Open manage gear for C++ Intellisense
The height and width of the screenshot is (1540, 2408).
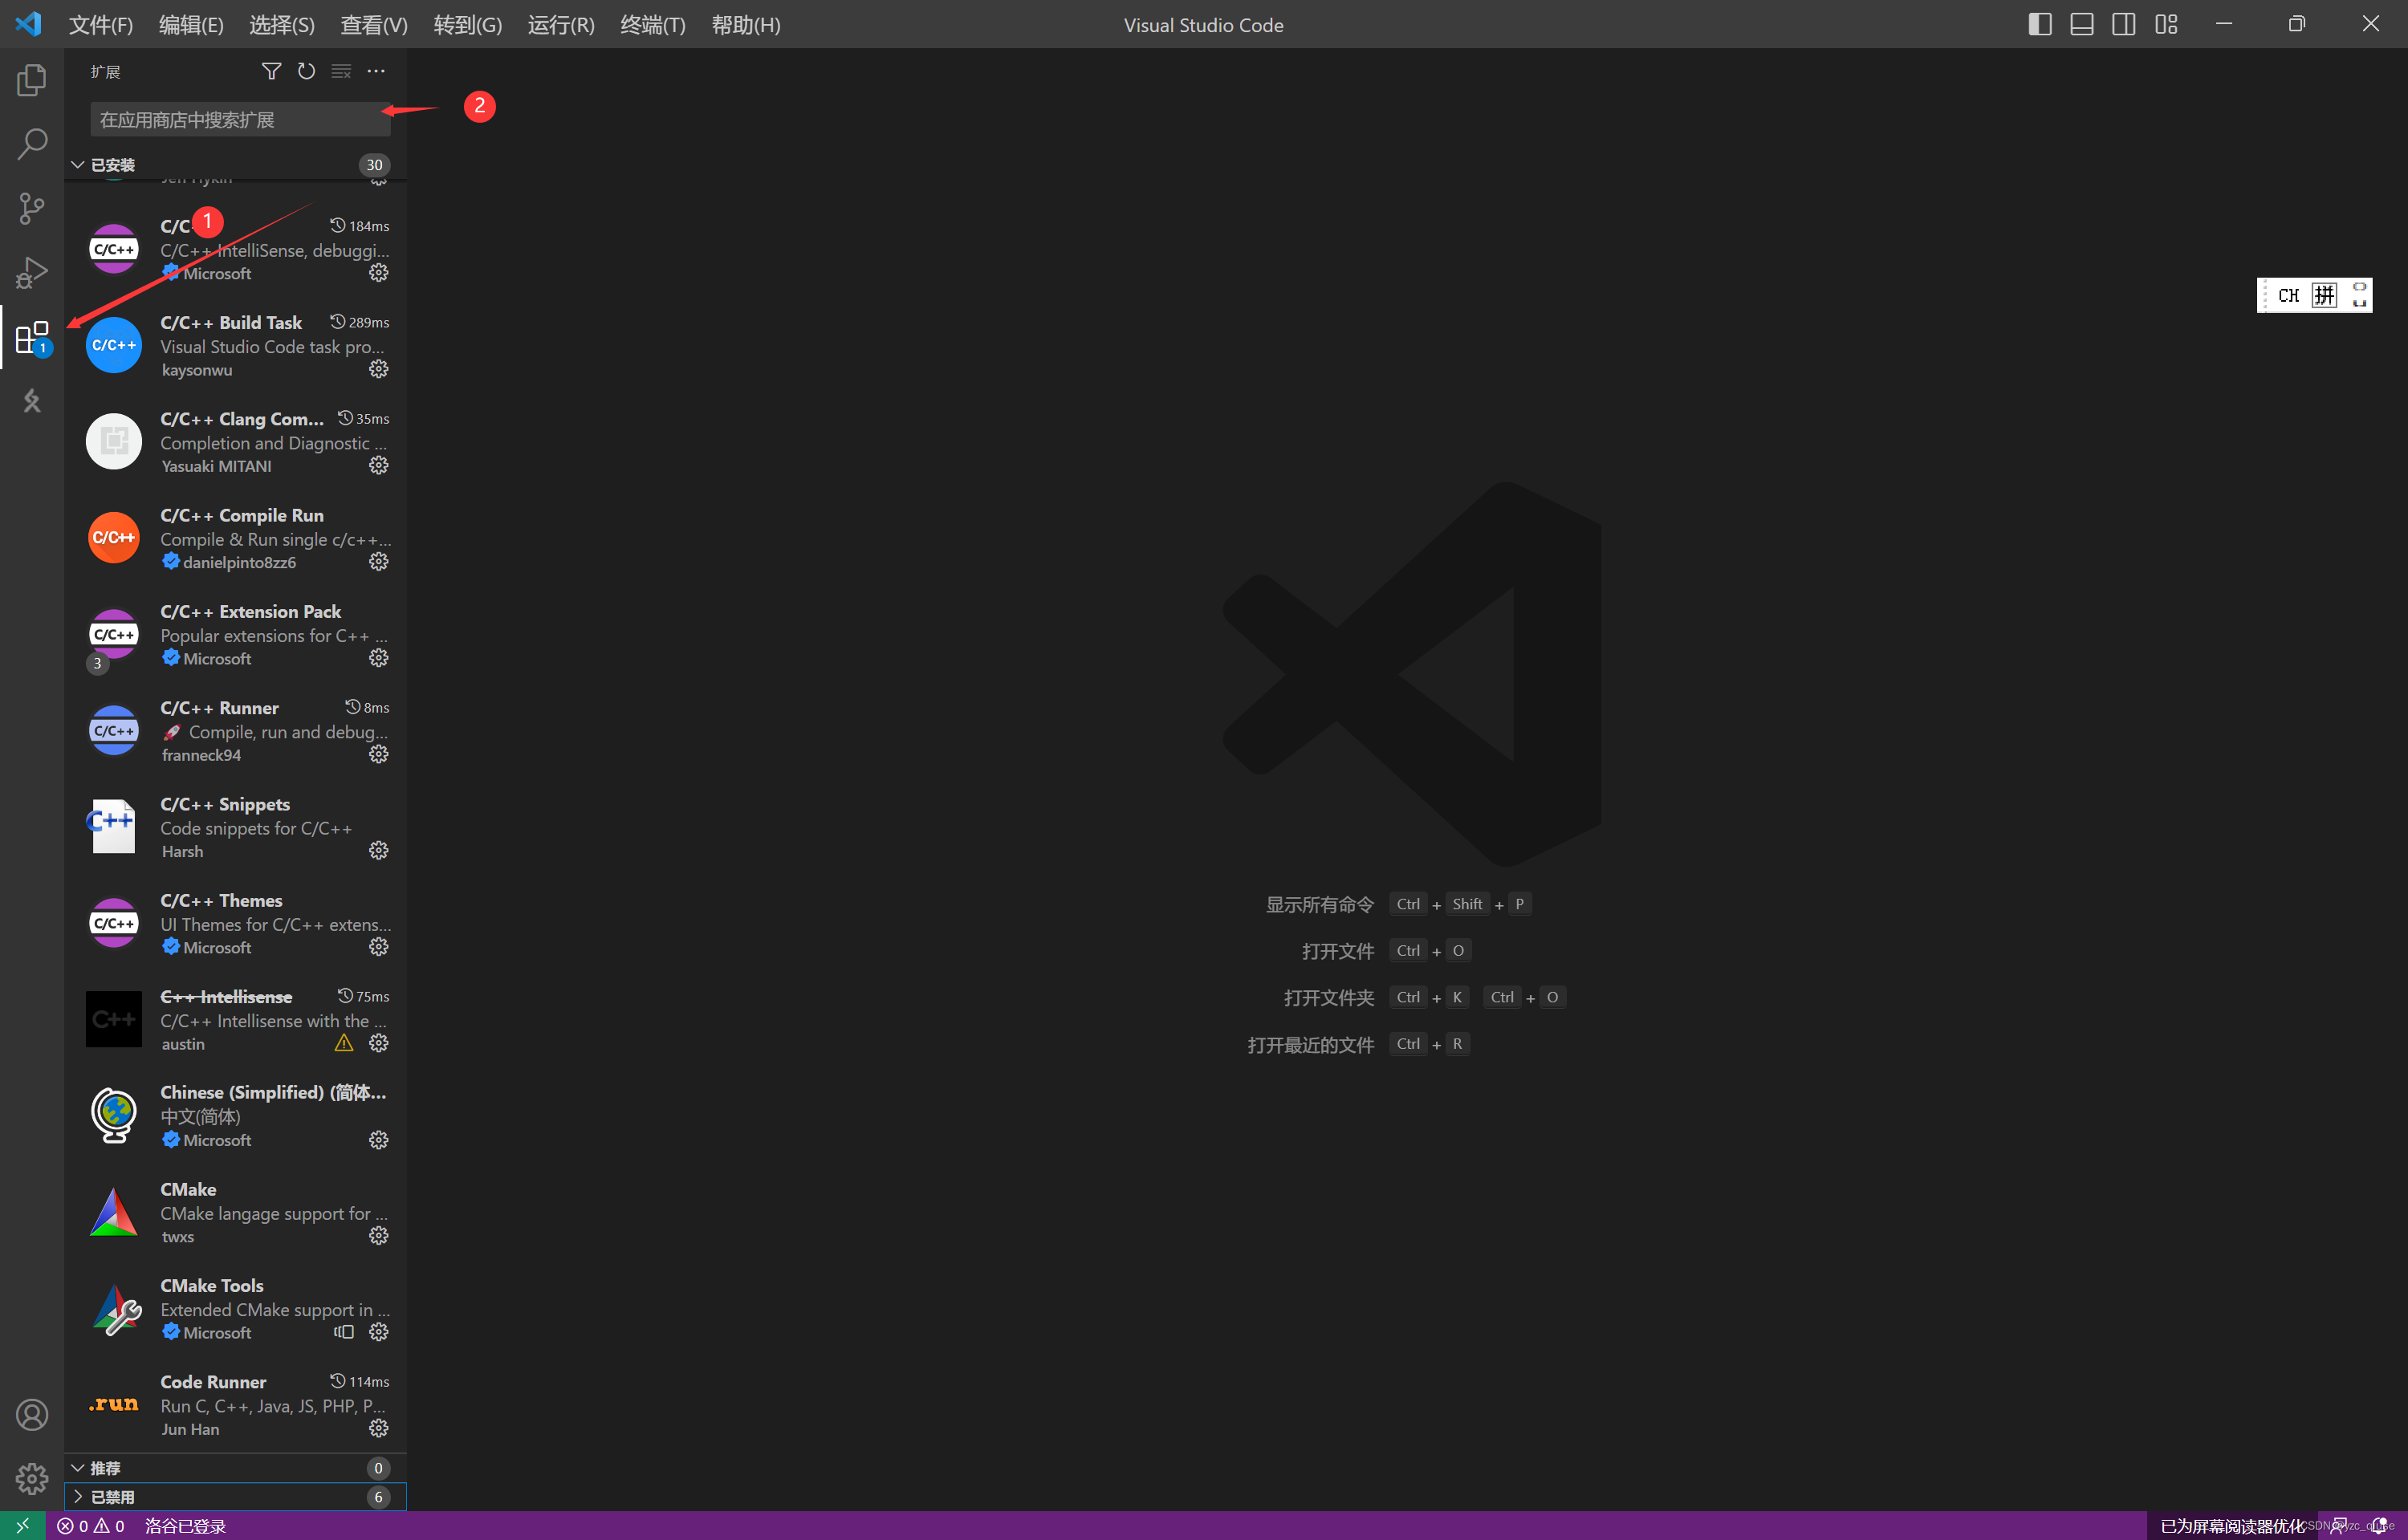pyautogui.click(x=378, y=1043)
